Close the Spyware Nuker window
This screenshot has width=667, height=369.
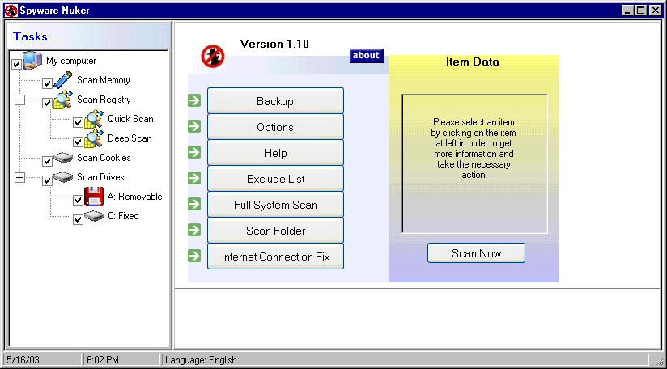(x=655, y=11)
